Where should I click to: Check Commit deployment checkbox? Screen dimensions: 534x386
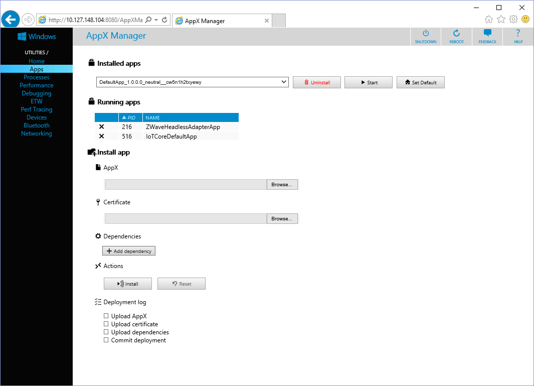tap(106, 340)
